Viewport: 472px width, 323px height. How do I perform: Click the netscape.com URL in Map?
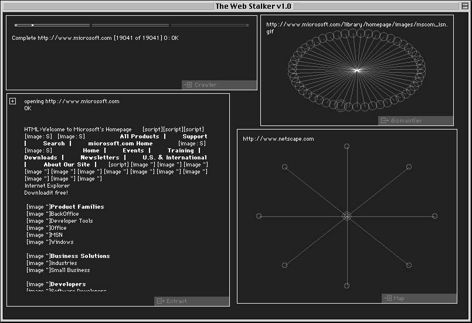click(279, 139)
